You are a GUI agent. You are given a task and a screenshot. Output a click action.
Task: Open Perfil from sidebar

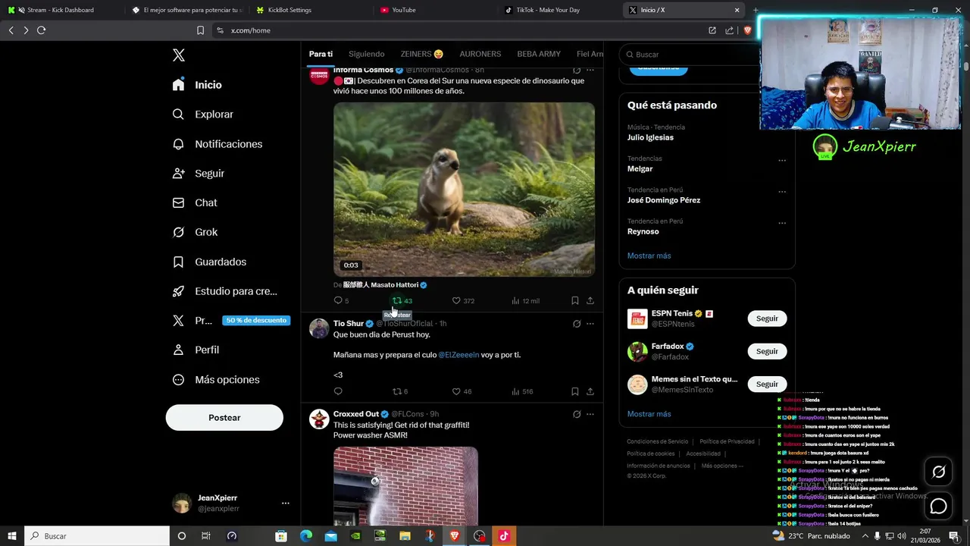195,350
